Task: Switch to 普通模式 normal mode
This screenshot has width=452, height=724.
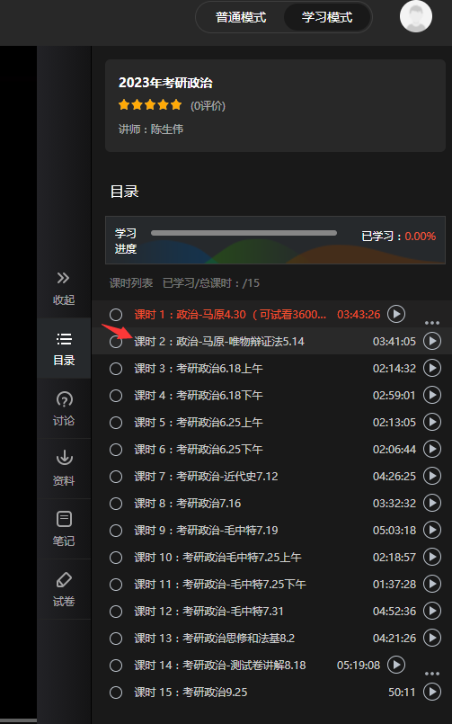Action: coord(240,18)
